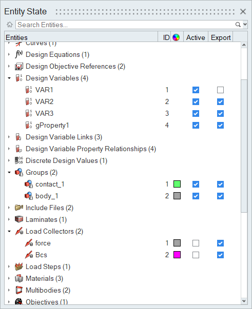The height and width of the screenshot is (309, 252).
Task: Collapse the Groups tree node
Action: point(9,172)
